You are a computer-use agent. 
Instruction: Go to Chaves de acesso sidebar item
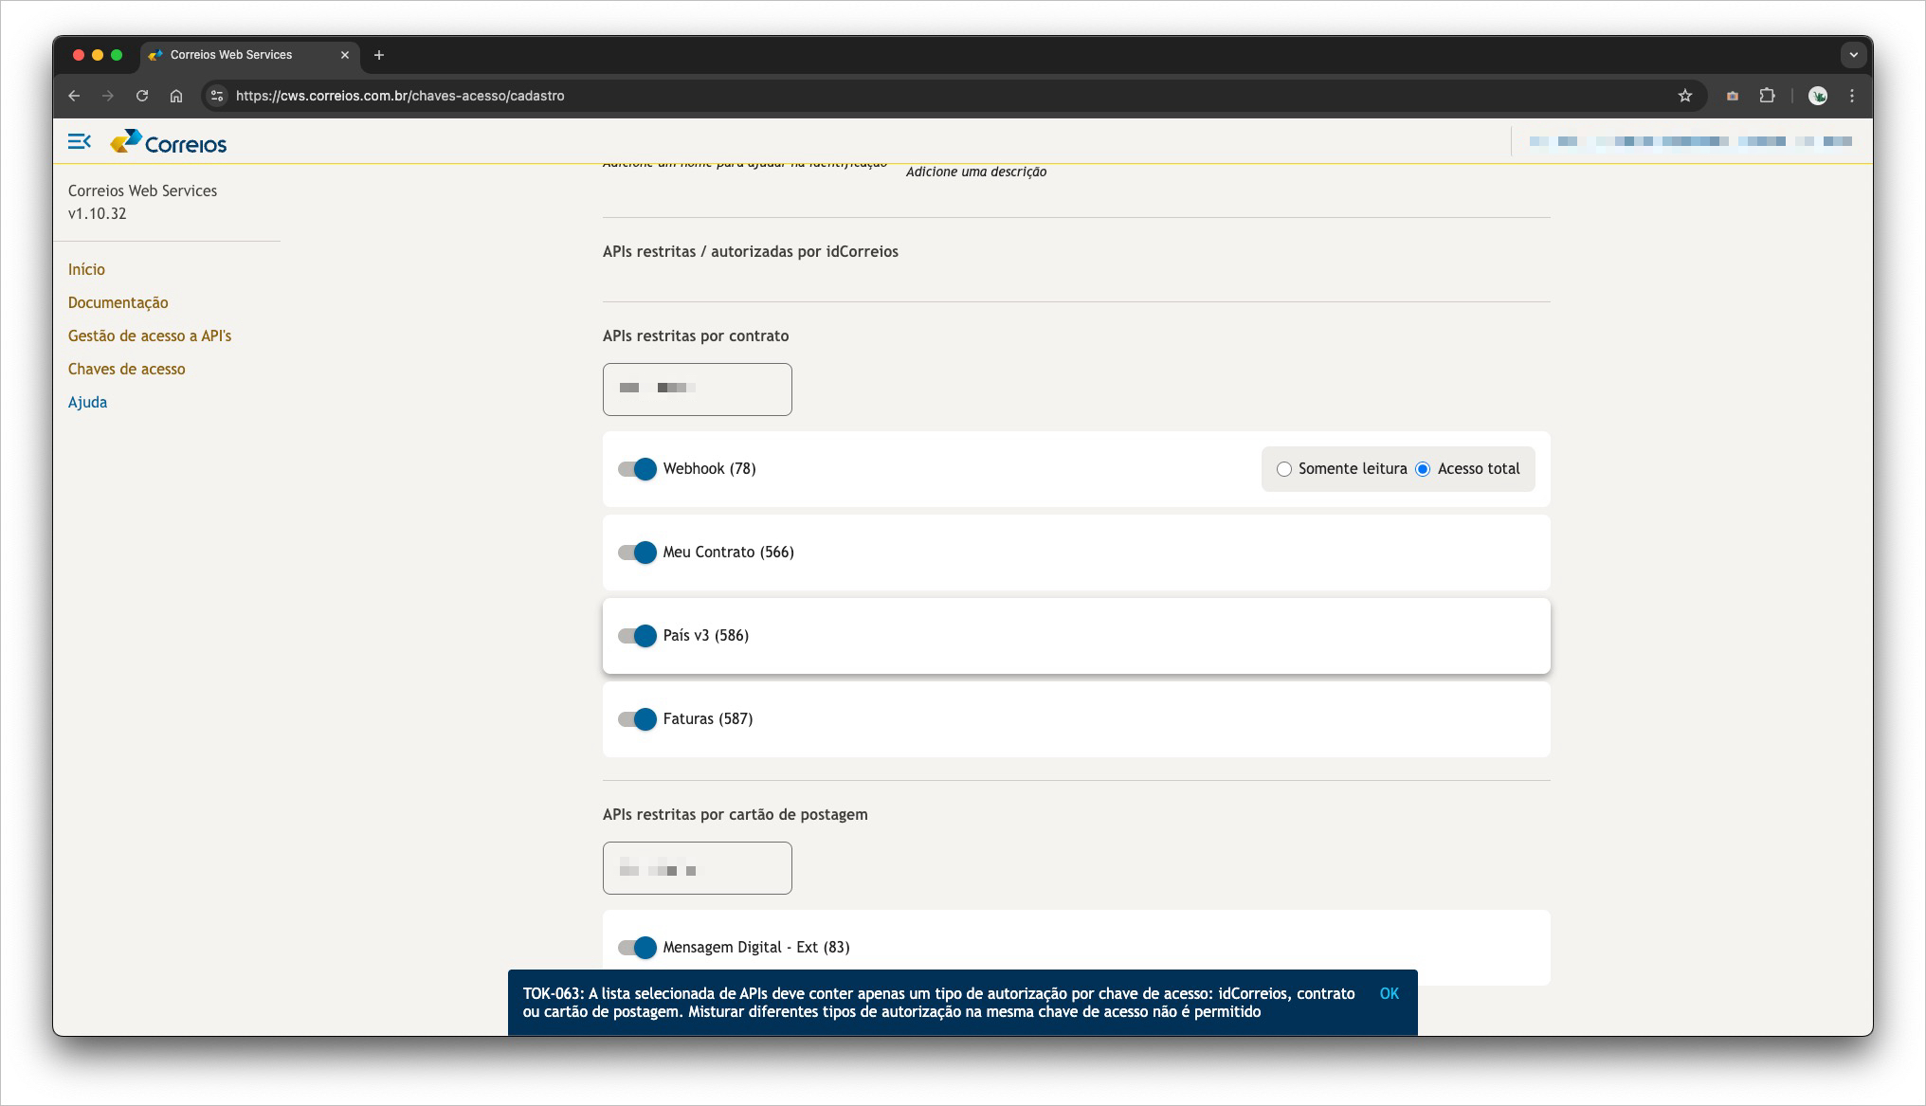(x=126, y=370)
